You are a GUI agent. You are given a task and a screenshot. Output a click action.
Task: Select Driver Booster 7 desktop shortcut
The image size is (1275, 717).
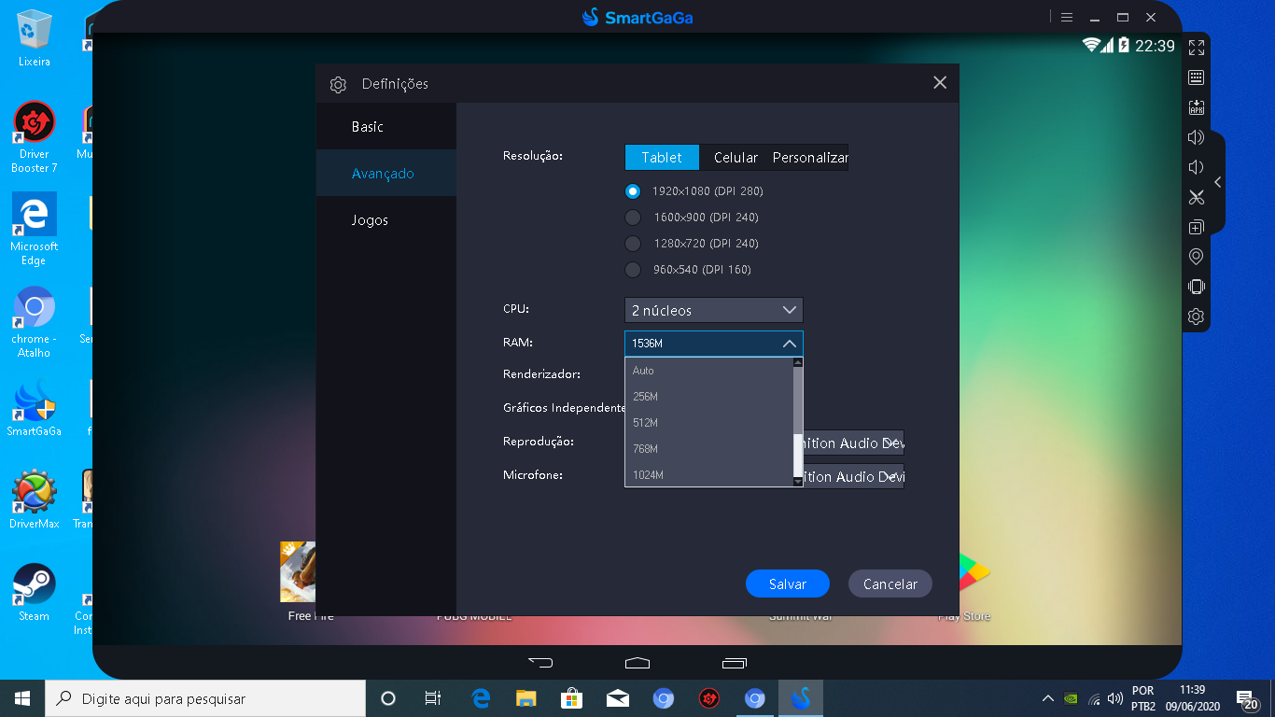click(x=34, y=137)
